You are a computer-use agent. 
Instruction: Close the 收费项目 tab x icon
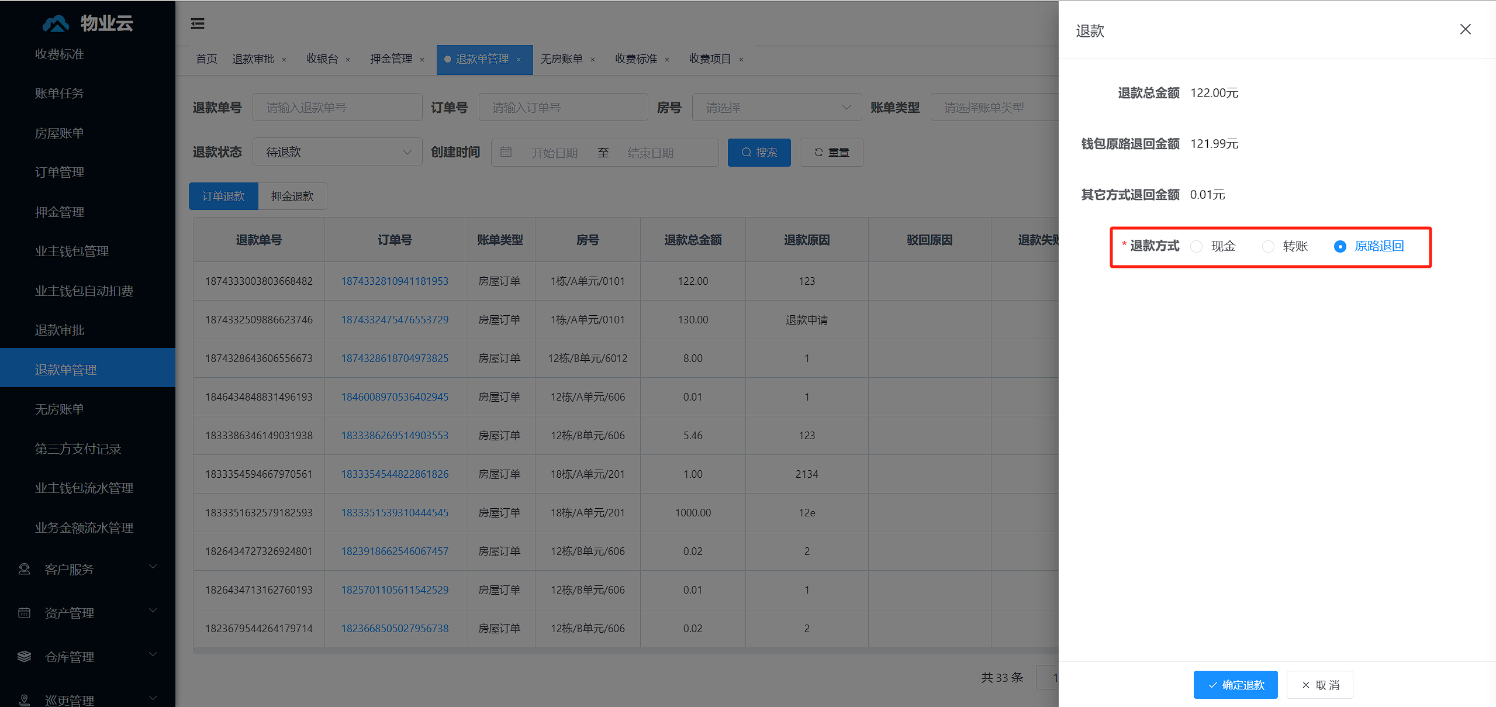pyautogui.click(x=741, y=60)
